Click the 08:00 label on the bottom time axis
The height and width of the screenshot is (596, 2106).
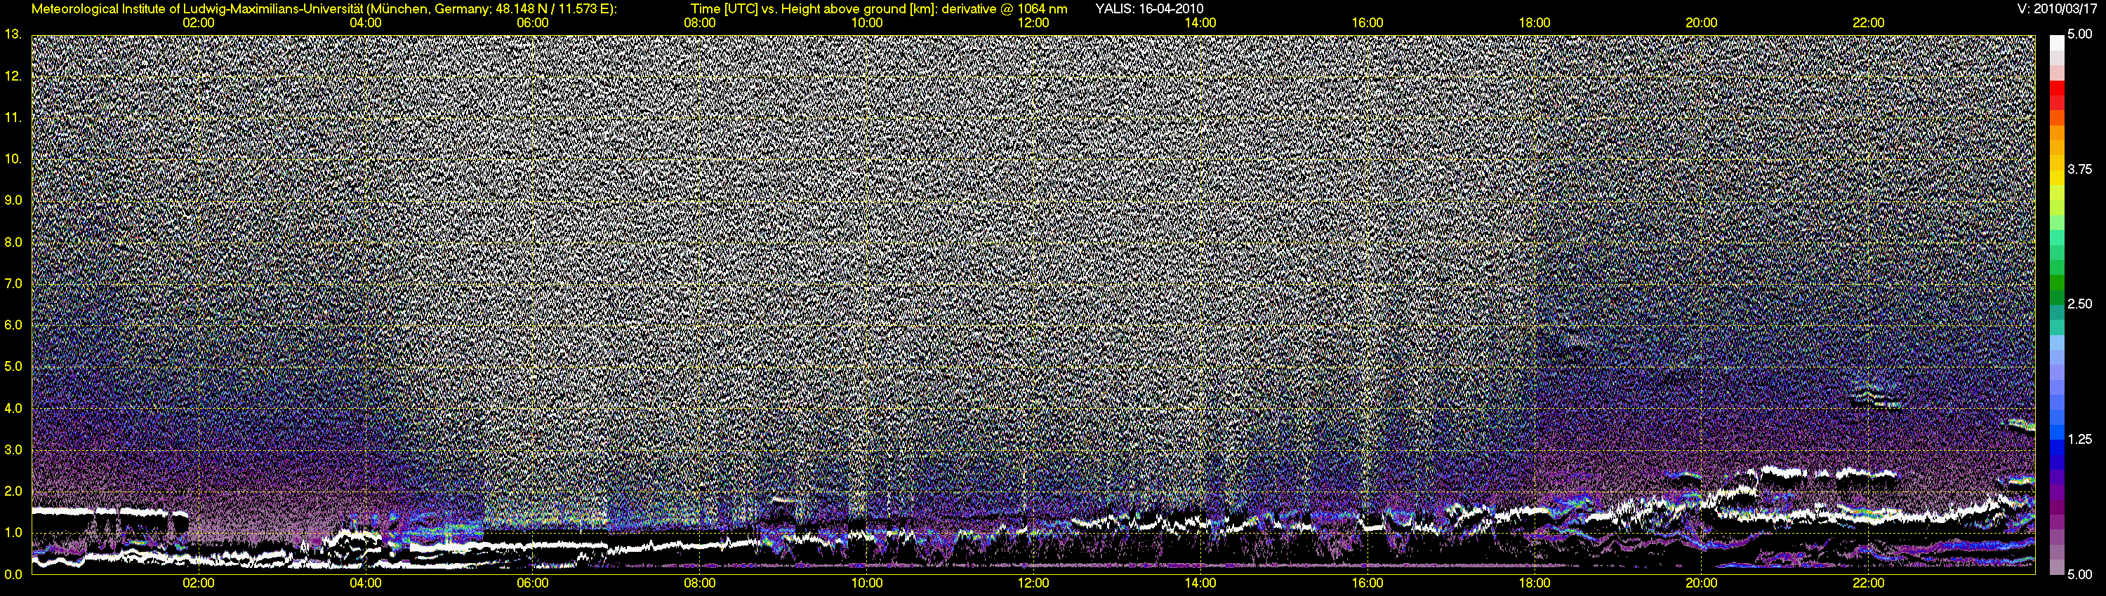point(700,583)
